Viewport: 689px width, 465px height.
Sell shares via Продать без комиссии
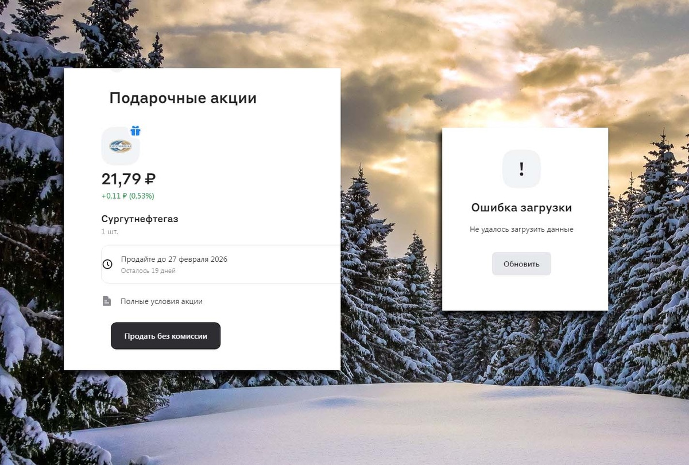165,336
